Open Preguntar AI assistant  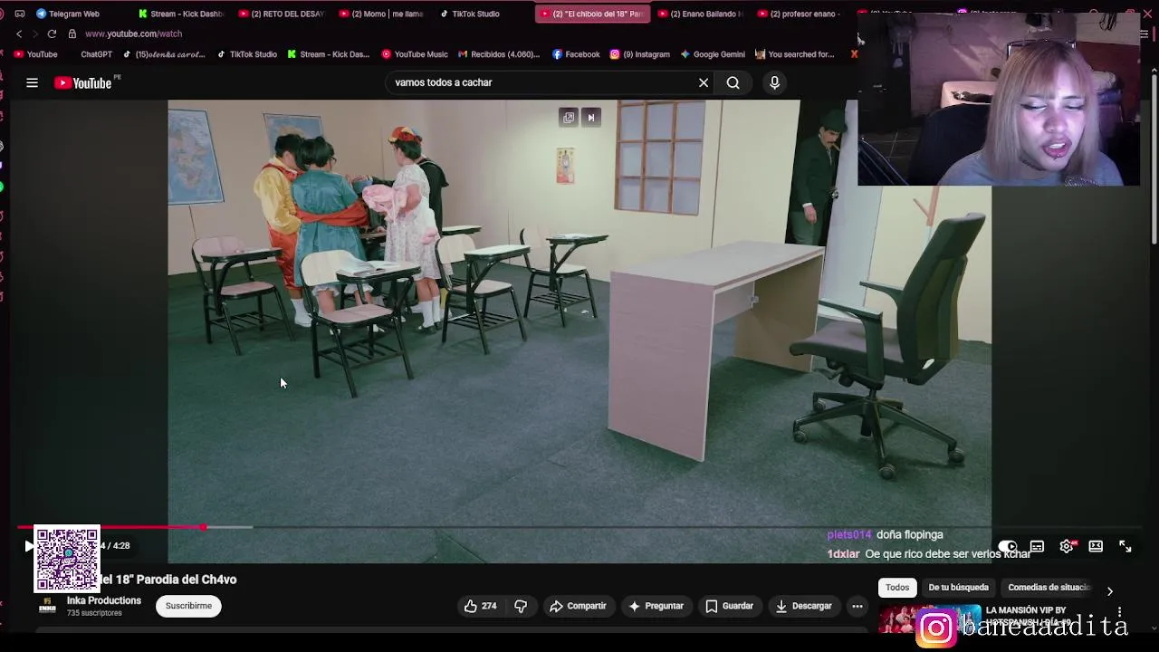click(x=656, y=606)
